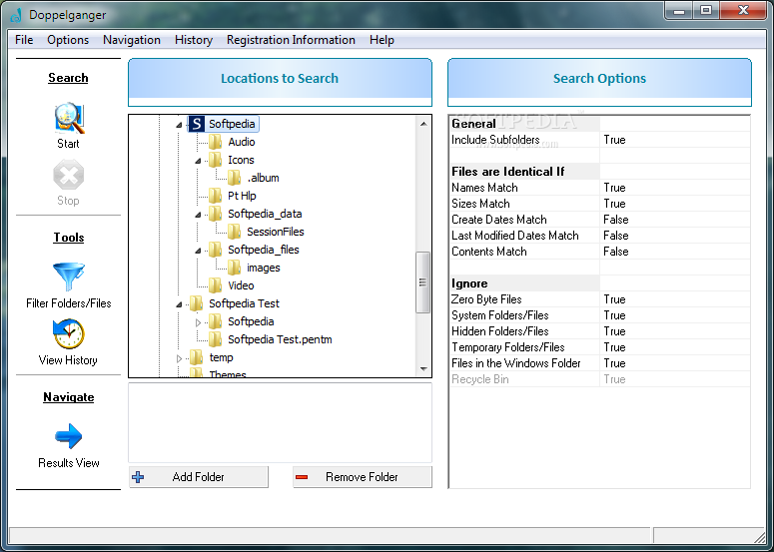
Task: Click the Doppelganger app icon in title bar
Action: (x=16, y=15)
